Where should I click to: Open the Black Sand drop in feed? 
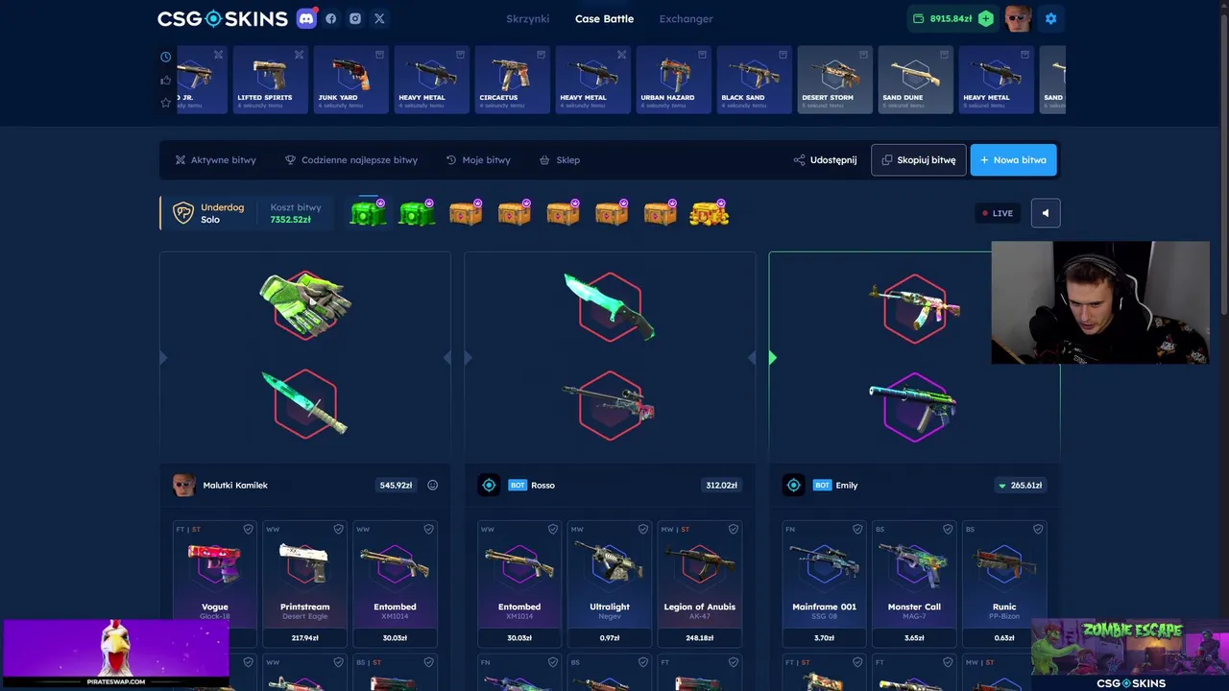click(754, 80)
